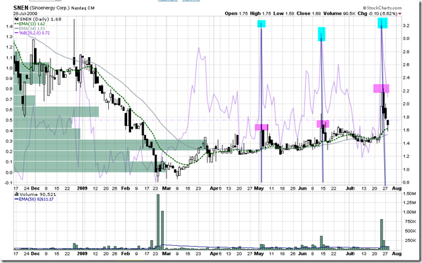Click the May label on price chart date axis
The image size is (422, 263).
tap(259, 188)
